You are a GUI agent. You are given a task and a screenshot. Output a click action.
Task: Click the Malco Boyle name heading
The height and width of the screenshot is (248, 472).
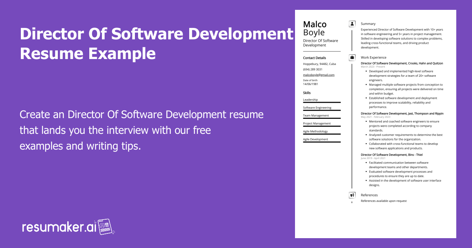[x=315, y=28]
